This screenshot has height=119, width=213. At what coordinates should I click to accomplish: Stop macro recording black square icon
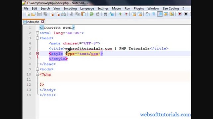click(x=186, y=14)
